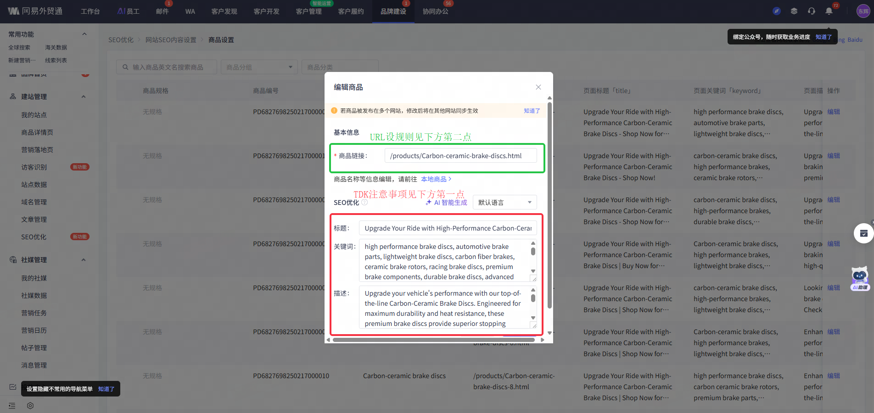The width and height of the screenshot is (874, 413).
Task: Click the dialog's horizontal scrollbar
Action: pos(433,340)
